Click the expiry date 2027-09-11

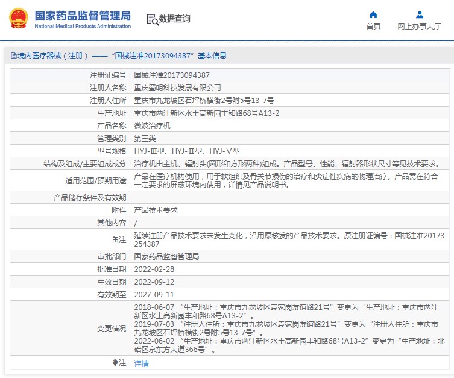(154, 294)
